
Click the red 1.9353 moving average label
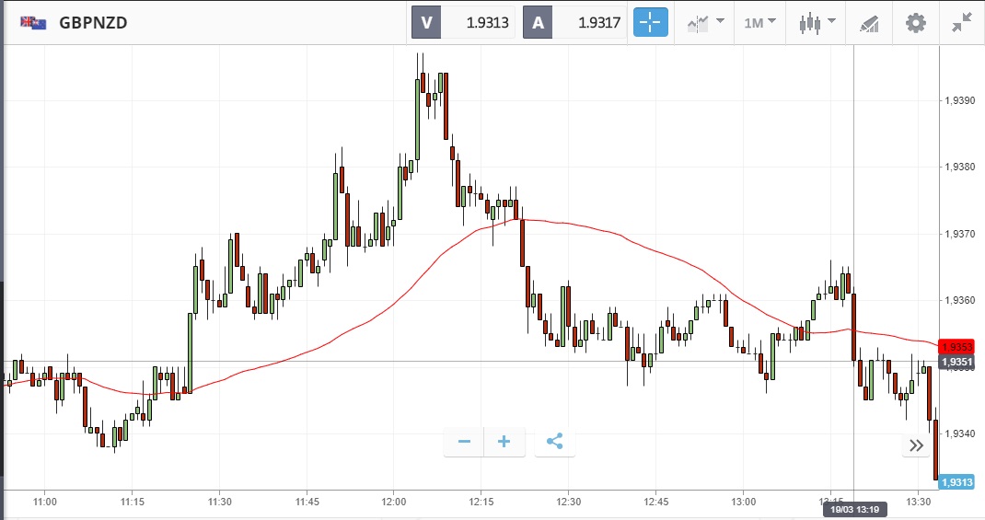coord(956,347)
